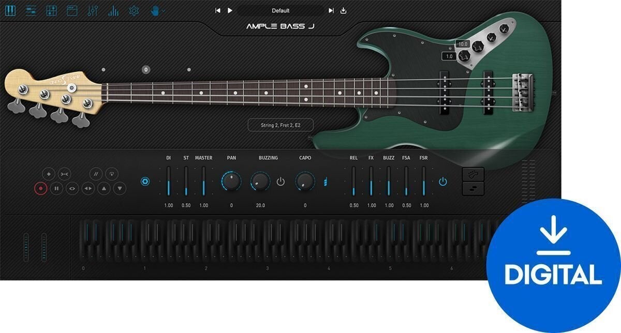The width and height of the screenshot is (621, 333).
Task: Adjust the REL release slider
Action: (x=353, y=181)
